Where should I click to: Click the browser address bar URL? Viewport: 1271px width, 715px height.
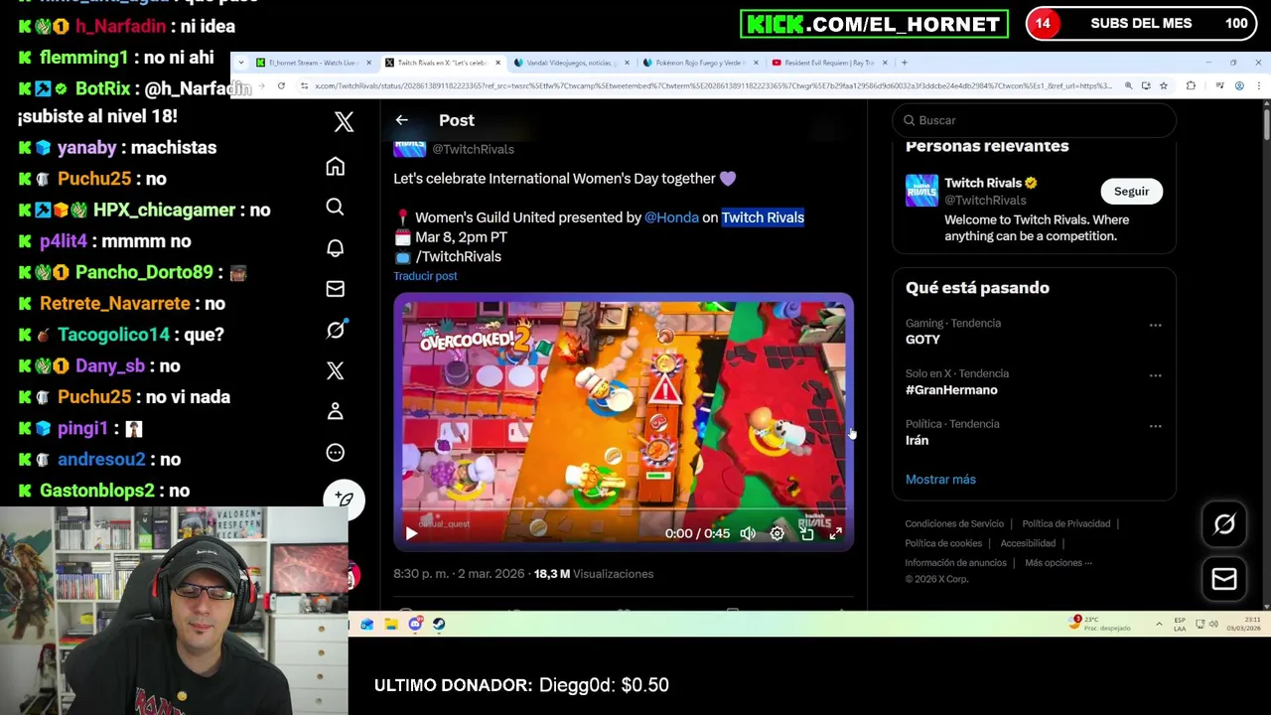click(x=713, y=86)
